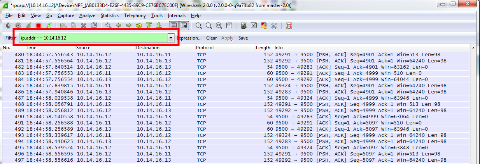
Task: Edit capture filters toolbar icon
Action: pyautogui.click(x=244, y=26)
